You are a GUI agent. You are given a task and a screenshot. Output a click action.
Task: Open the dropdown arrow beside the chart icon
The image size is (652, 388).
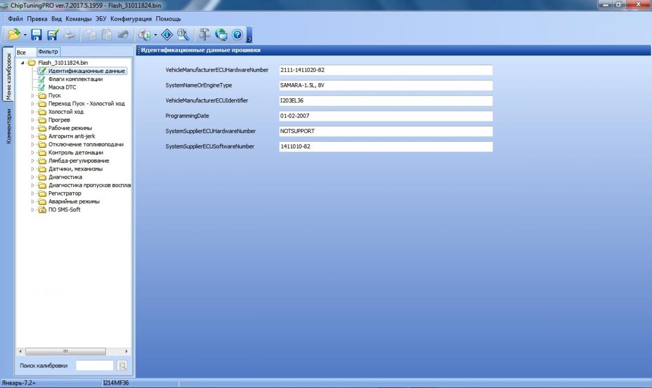[155, 35]
